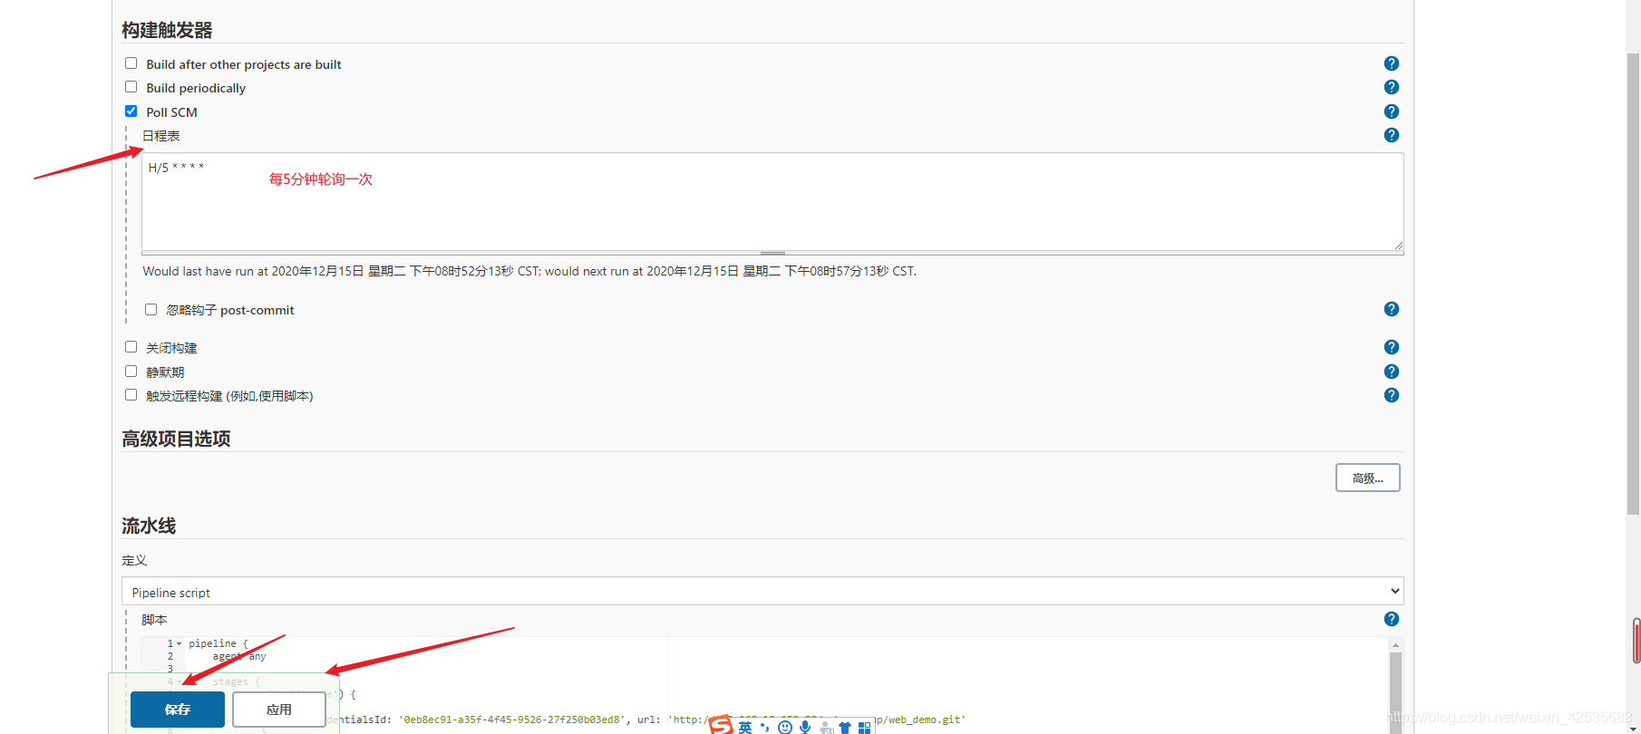
Task: Click the 构建触发器 section heading
Action: 167,30
